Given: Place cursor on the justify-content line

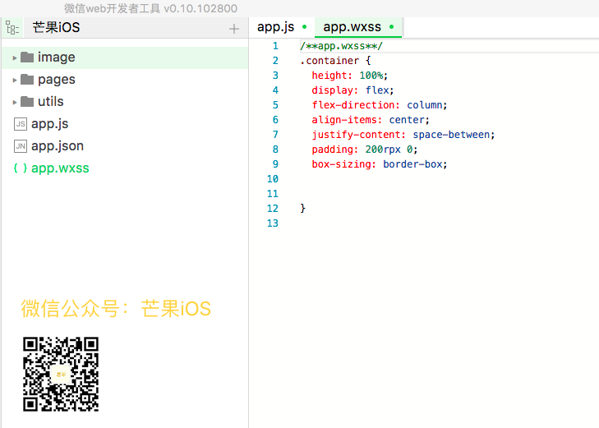Looking at the screenshot, I should (403, 135).
